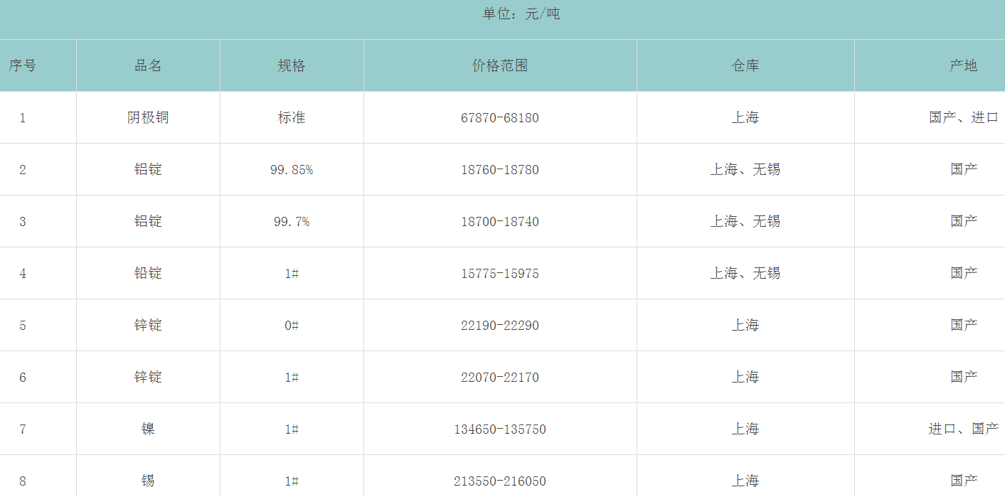The height and width of the screenshot is (497, 1005).
Task: Select the price cell 67870-68180
Action: tap(500, 118)
